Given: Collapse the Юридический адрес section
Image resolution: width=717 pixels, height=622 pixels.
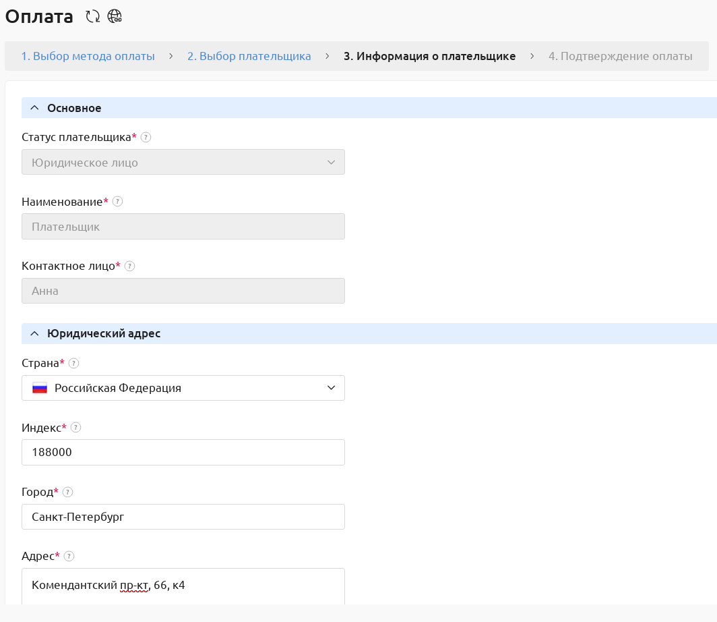Looking at the screenshot, I should [35, 334].
